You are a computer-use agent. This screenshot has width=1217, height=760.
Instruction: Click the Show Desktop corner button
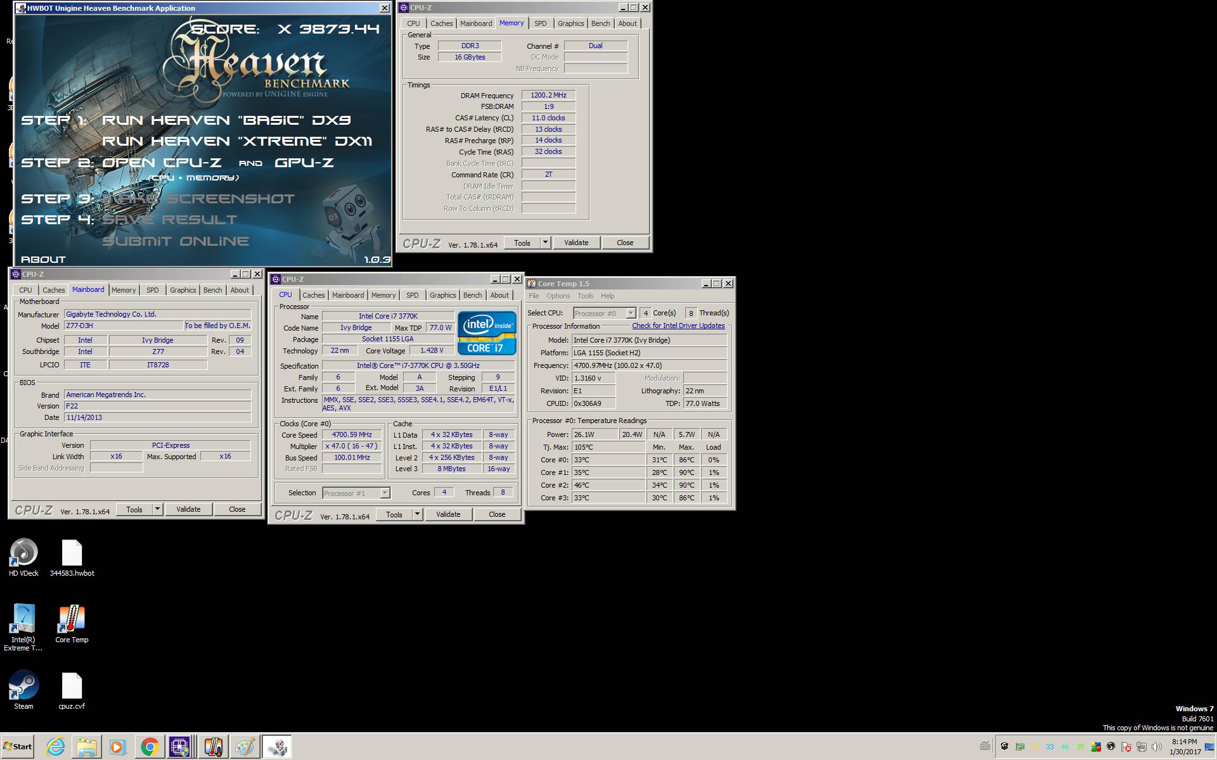click(1209, 747)
